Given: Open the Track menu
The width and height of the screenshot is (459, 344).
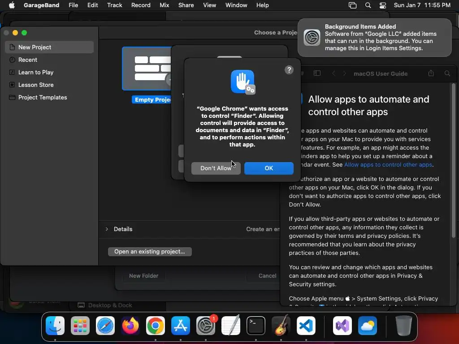Looking at the screenshot, I should click(114, 5).
